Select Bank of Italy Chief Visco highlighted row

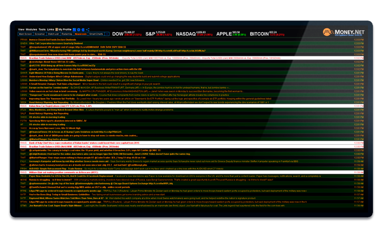[192, 143]
